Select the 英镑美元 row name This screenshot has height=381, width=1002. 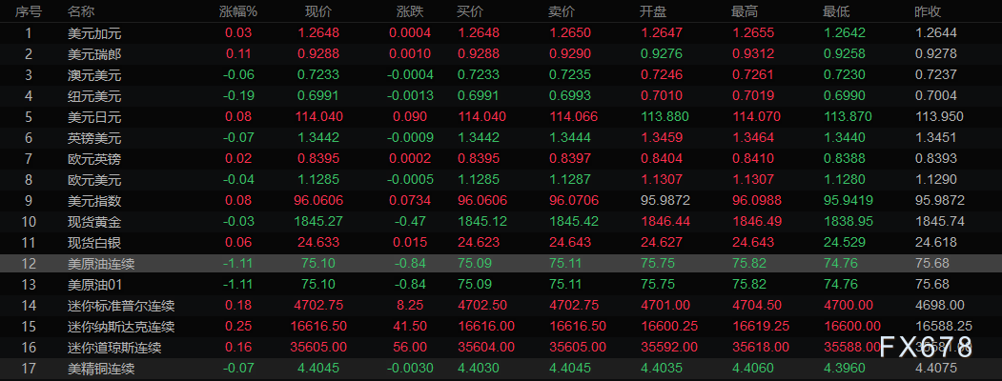click(x=94, y=138)
